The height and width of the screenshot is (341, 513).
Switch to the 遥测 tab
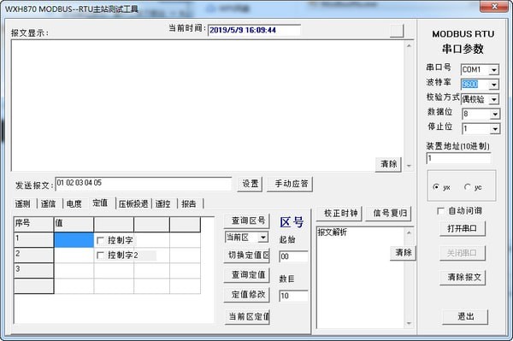pos(22,204)
